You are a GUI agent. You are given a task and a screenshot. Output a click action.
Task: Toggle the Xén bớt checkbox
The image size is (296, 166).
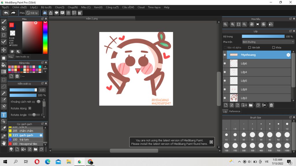pyautogui.click(x=249, y=48)
